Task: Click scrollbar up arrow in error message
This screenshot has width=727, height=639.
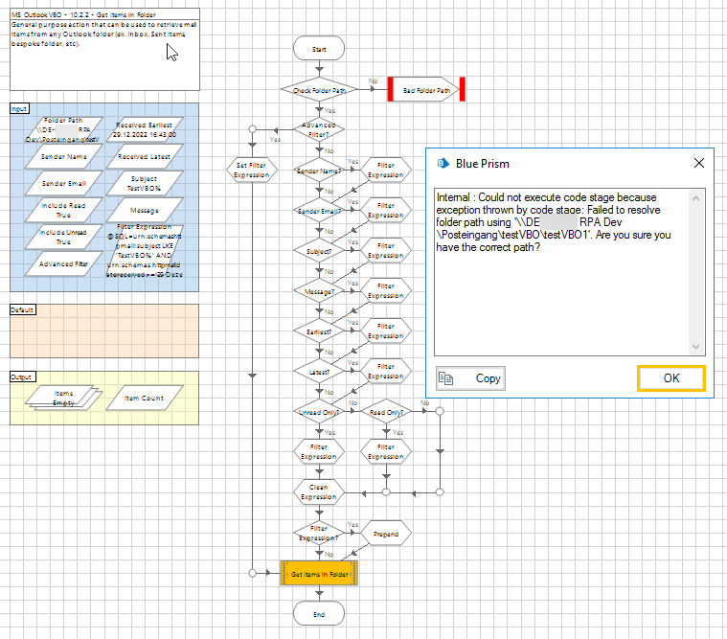Action: [x=695, y=198]
